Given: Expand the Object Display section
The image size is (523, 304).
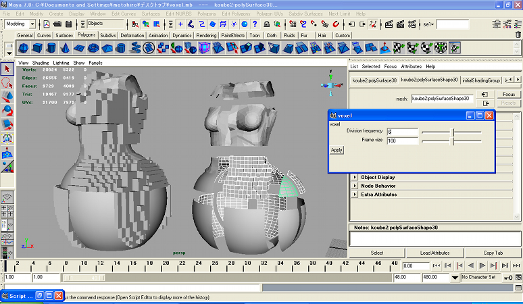Looking at the screenshot, I should [x=355, y=177].
